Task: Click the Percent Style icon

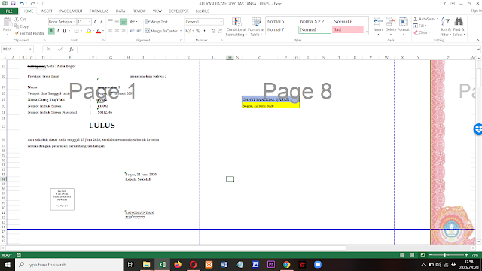Action: pos(197,31)
